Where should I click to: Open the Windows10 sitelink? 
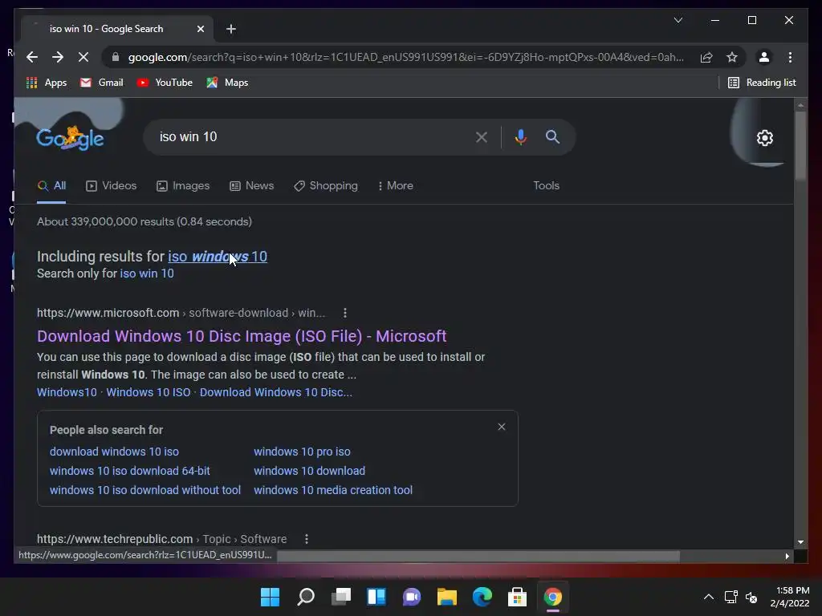[x=67, y=392]
